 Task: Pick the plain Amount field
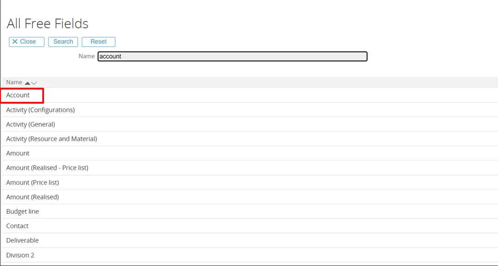[x=18, y=153]
